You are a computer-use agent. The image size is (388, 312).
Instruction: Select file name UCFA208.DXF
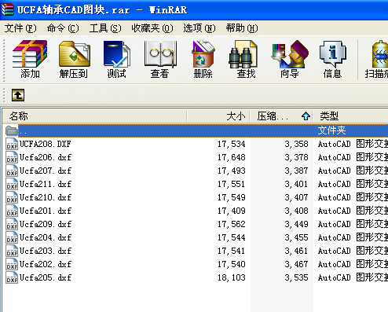(46, 144)
